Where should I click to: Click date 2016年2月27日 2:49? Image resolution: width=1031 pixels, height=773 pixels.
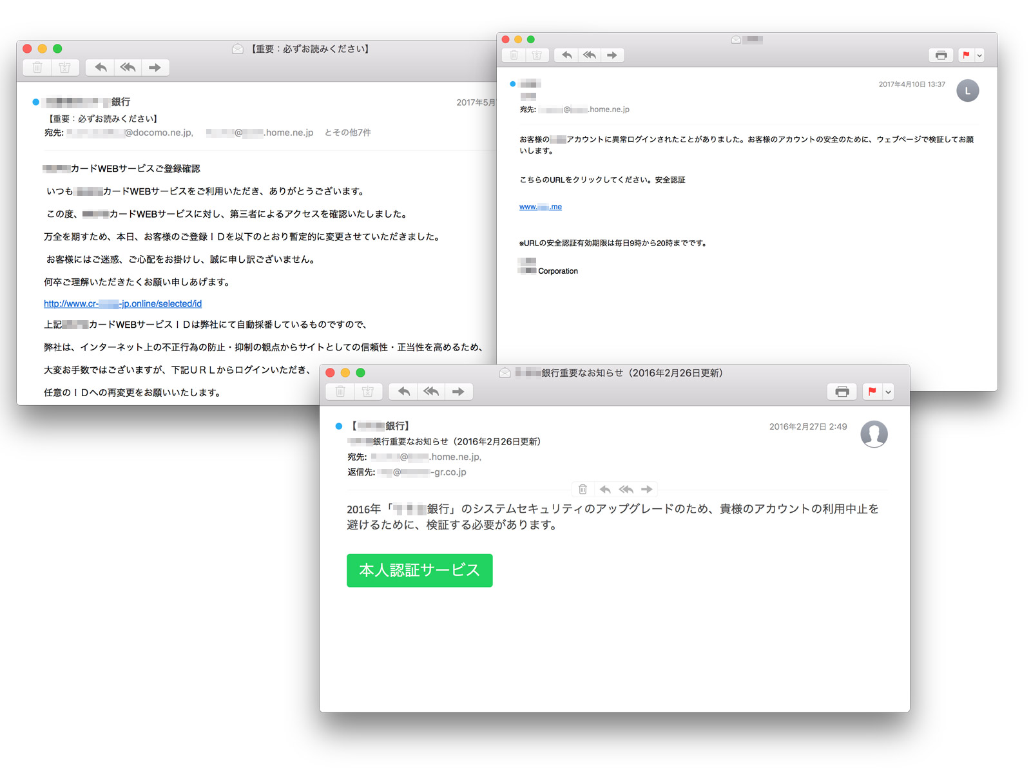(808, 426)
